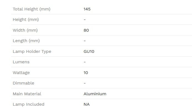This screenshot has width=192, height=109.
Task: Select the Aluminium material value
Action: point(95,94)
